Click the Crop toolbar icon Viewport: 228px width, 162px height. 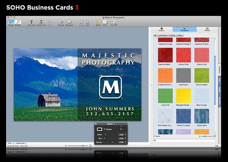click(x=50, y=22)
